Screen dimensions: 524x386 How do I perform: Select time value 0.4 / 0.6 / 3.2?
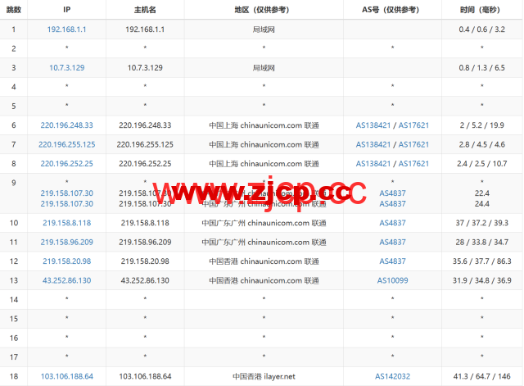click(482, 30)
